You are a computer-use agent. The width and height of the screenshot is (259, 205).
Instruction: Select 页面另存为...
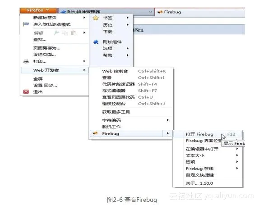[54, 48]
